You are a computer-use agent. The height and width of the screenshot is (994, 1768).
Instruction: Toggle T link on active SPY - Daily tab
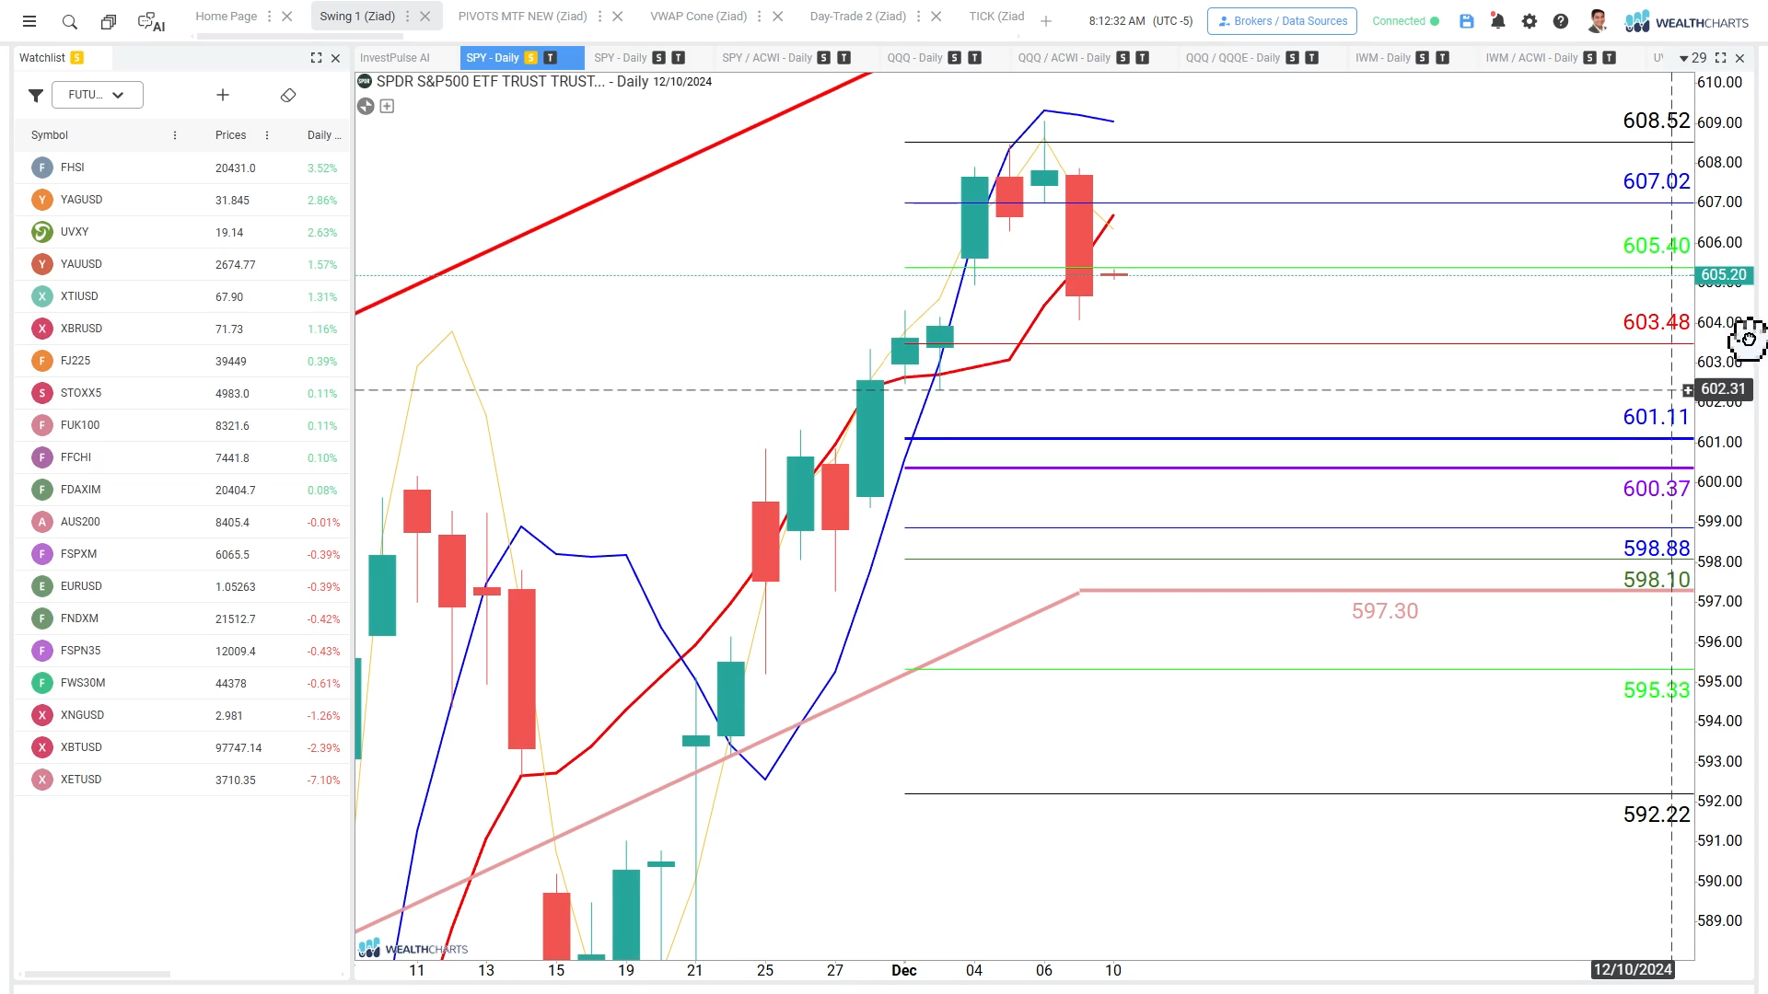coord(551,58)
